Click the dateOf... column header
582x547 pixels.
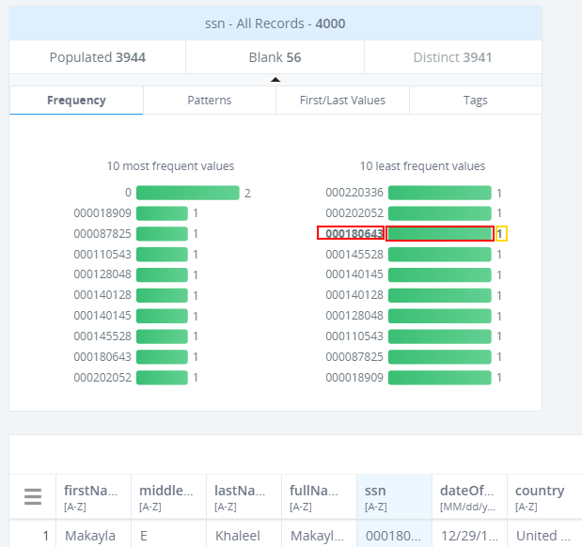[x=469, y=496]
